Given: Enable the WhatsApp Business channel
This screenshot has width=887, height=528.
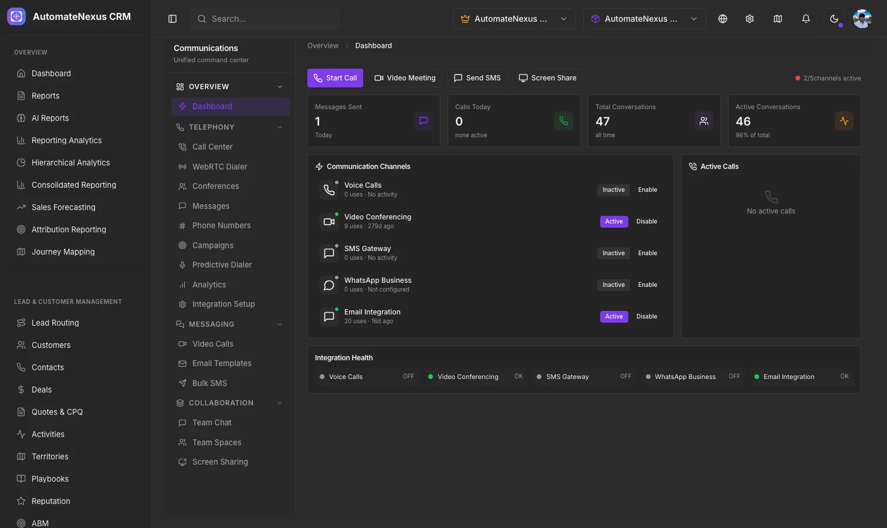Looking at the screenshot, I should pyautogui.click(x=648, y=285).
